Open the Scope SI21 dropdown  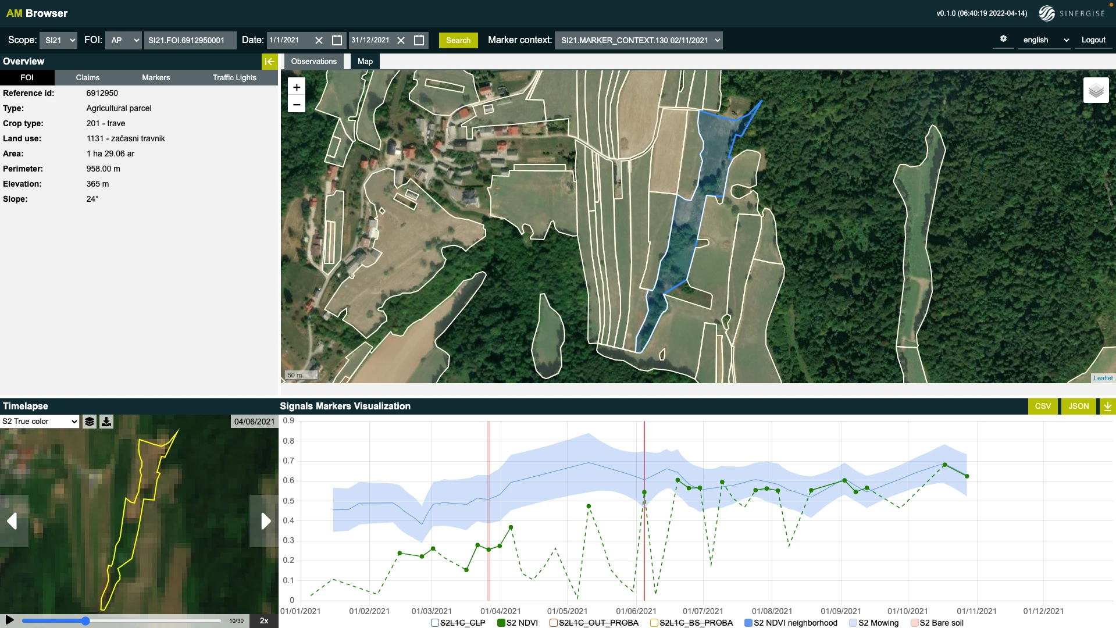click(x=60, y=40)
